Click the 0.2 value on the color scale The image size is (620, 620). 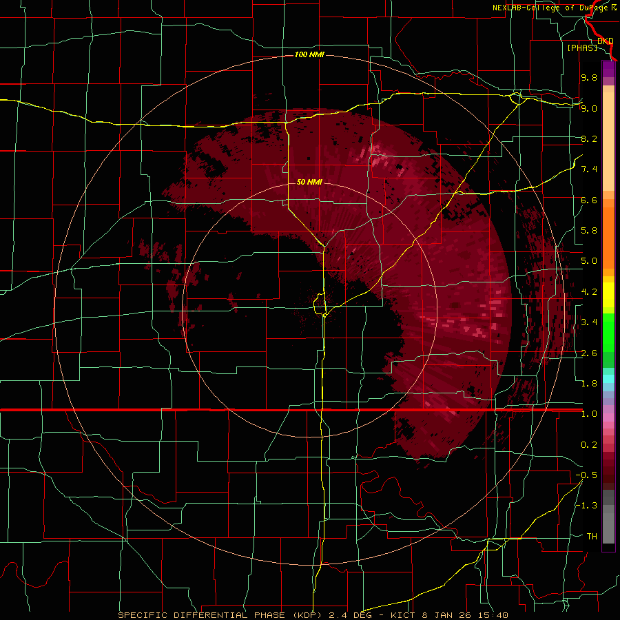[589, 445]
